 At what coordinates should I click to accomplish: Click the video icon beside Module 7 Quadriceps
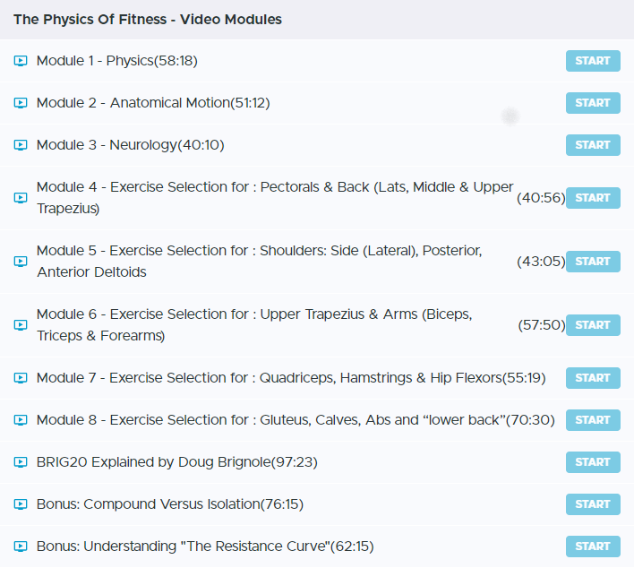coord(21,378)
